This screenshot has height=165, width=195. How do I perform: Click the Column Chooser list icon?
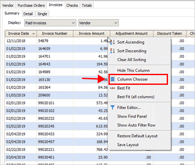click(113, 79)
